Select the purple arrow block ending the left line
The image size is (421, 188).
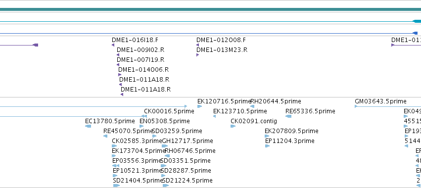pos(36,45)
